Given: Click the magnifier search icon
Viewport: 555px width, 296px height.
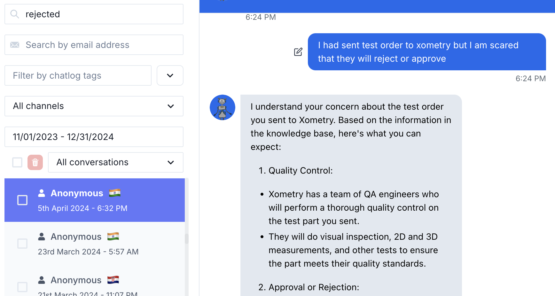Looking at the screenshot, I should click(15, 14).
